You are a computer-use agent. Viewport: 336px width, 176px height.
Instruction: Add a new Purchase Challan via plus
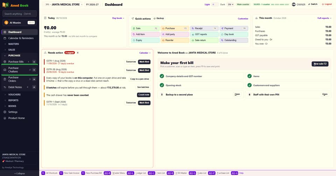(34, 70)
